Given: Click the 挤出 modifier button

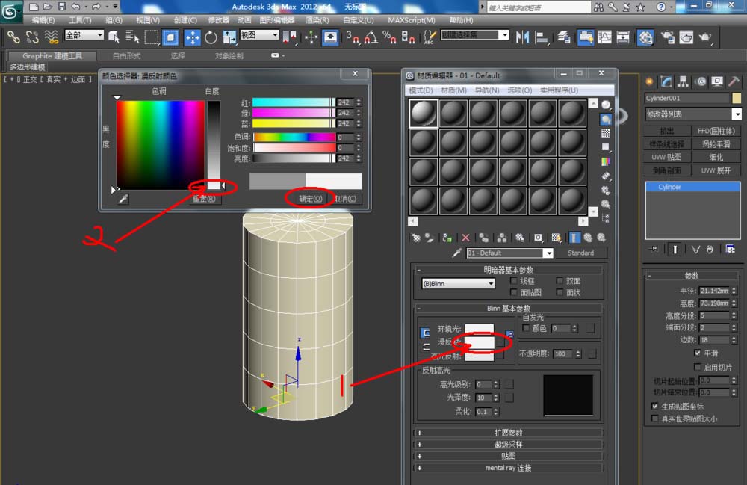Looking at the screenshot, I should 667,130.
